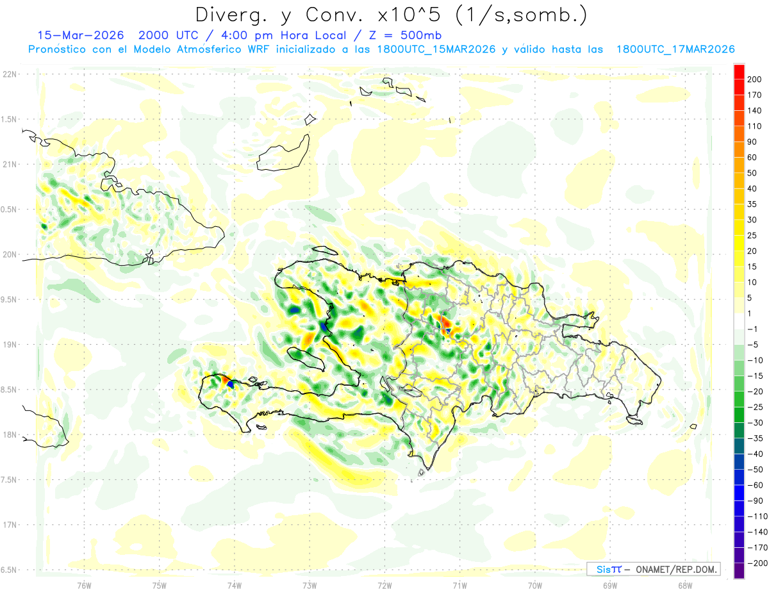Screen dimensions: 769x594
Task: Click the '-25' color scale value
Action: (x=756, y=407)
